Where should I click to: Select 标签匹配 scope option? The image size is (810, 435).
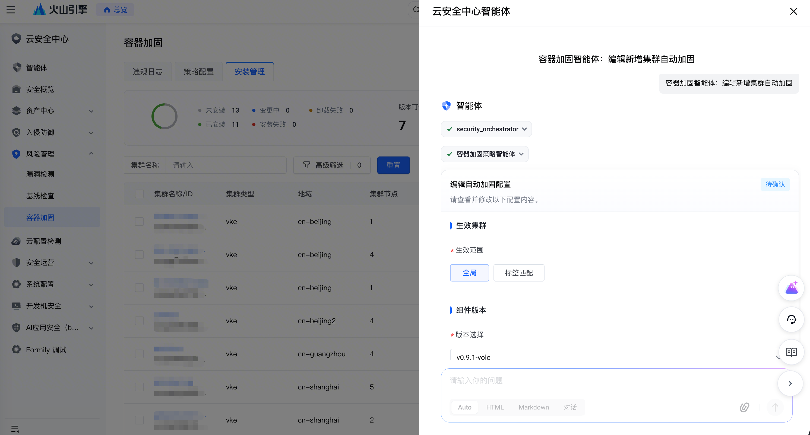(x=519, y=273)
